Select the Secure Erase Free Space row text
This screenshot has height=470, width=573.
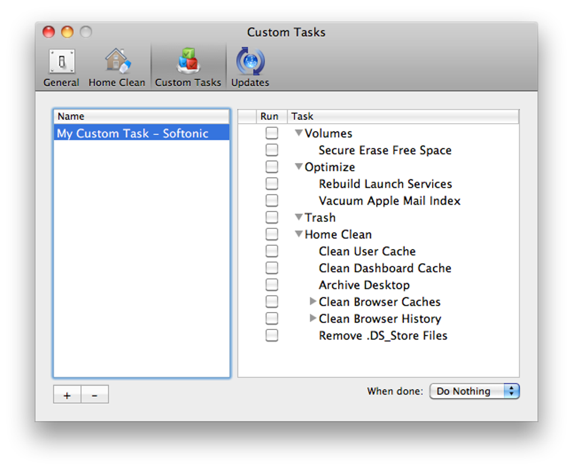pyautogui.click(x=385, y=150)
